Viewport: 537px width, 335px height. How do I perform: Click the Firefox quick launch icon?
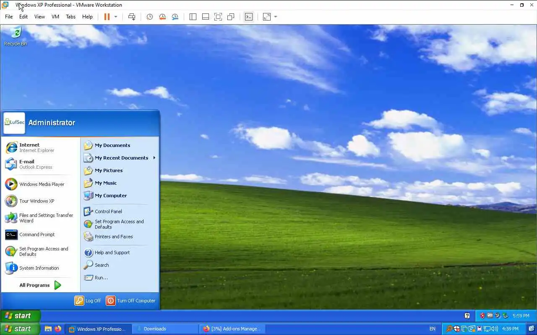coord(58,329)
